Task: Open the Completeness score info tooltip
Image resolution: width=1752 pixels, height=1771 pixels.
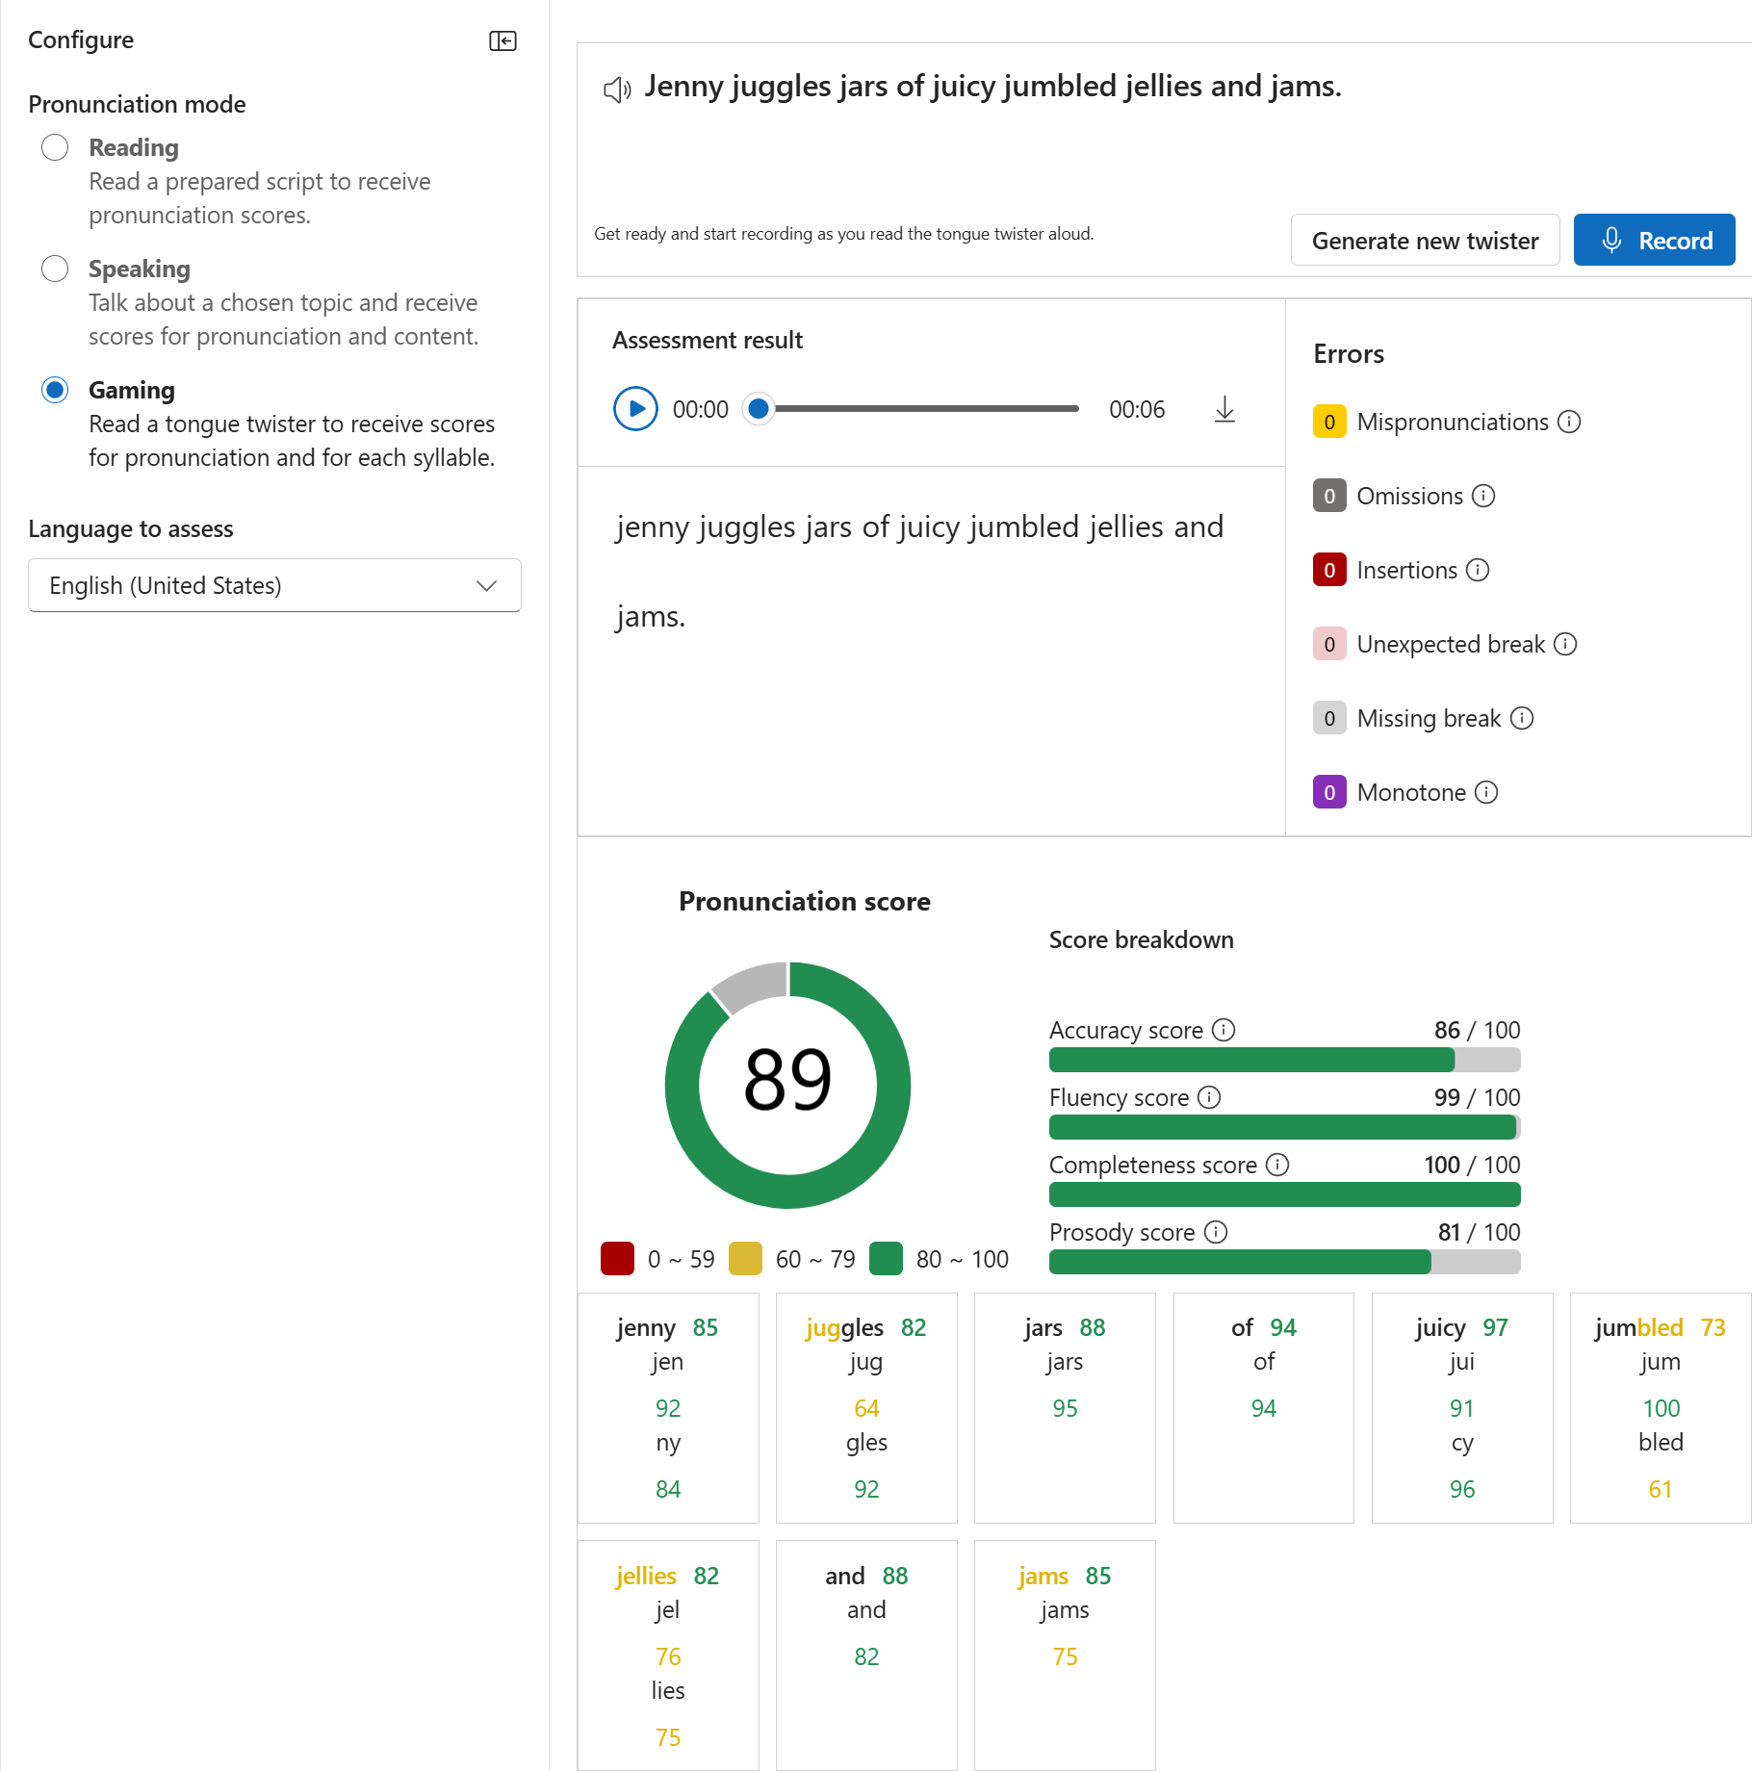Action: [x=1277, y=1165]
